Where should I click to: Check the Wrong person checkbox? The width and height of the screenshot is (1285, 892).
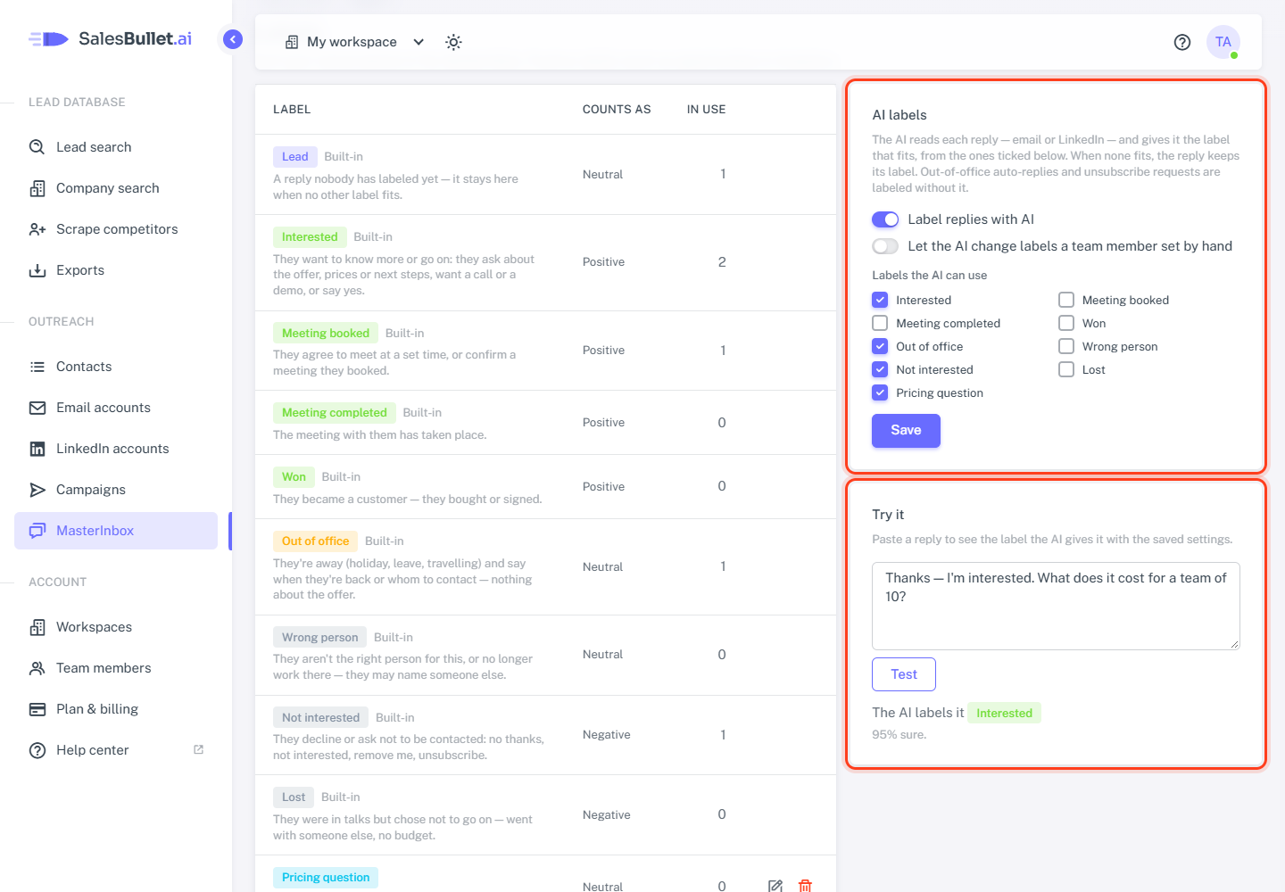1066,346
